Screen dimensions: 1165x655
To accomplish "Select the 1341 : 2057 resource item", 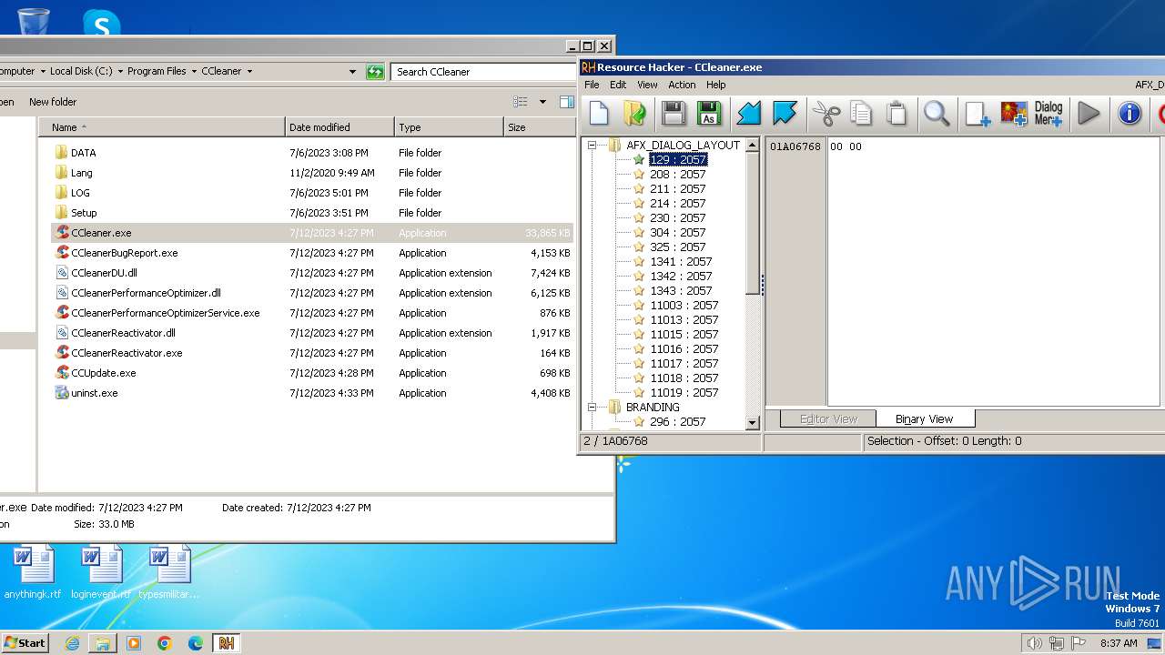I will tap(681, 261).
